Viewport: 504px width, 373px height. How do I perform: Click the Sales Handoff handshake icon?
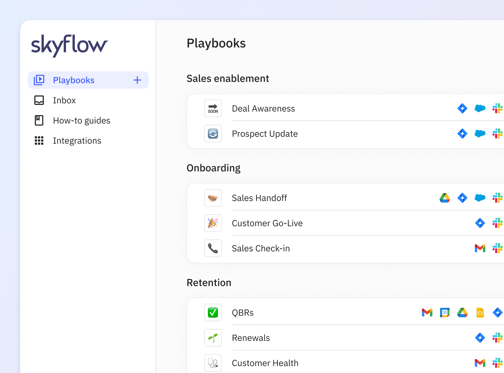tap(213, 198)
